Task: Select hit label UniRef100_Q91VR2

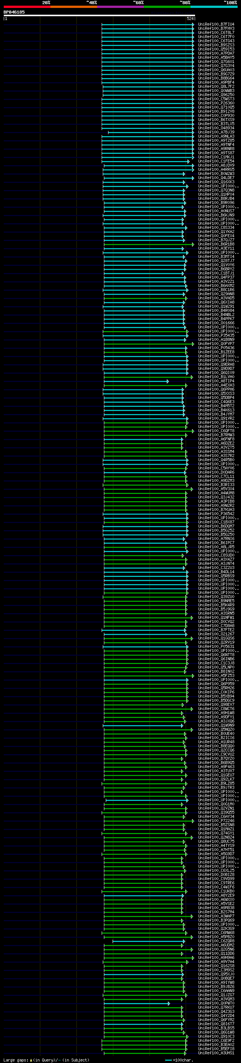Action: pyautogui.click(x=216, y=418)
